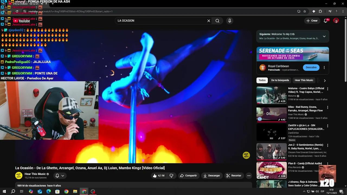Start voice search with the microphone

(230, 21)
